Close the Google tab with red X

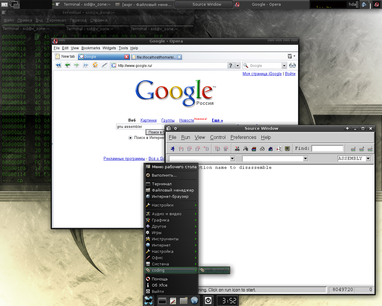(x=127, y=57)
